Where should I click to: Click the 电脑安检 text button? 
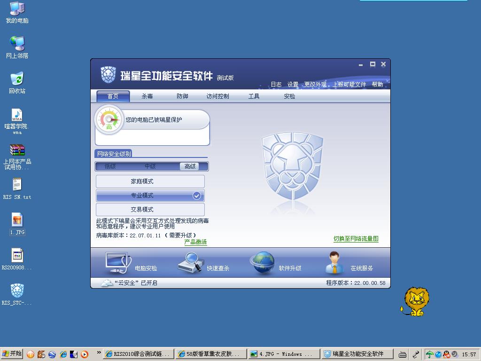[146, 268]
